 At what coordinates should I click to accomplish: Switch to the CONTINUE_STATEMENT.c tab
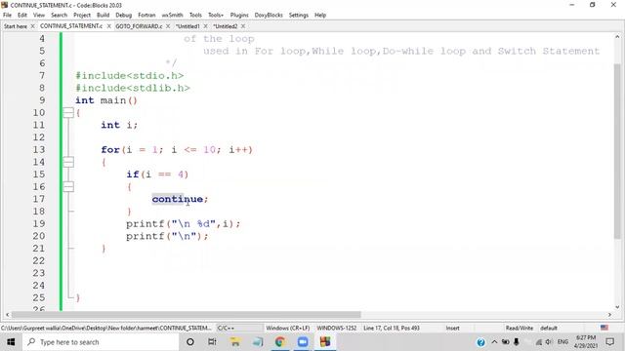[x=71, y=26]
